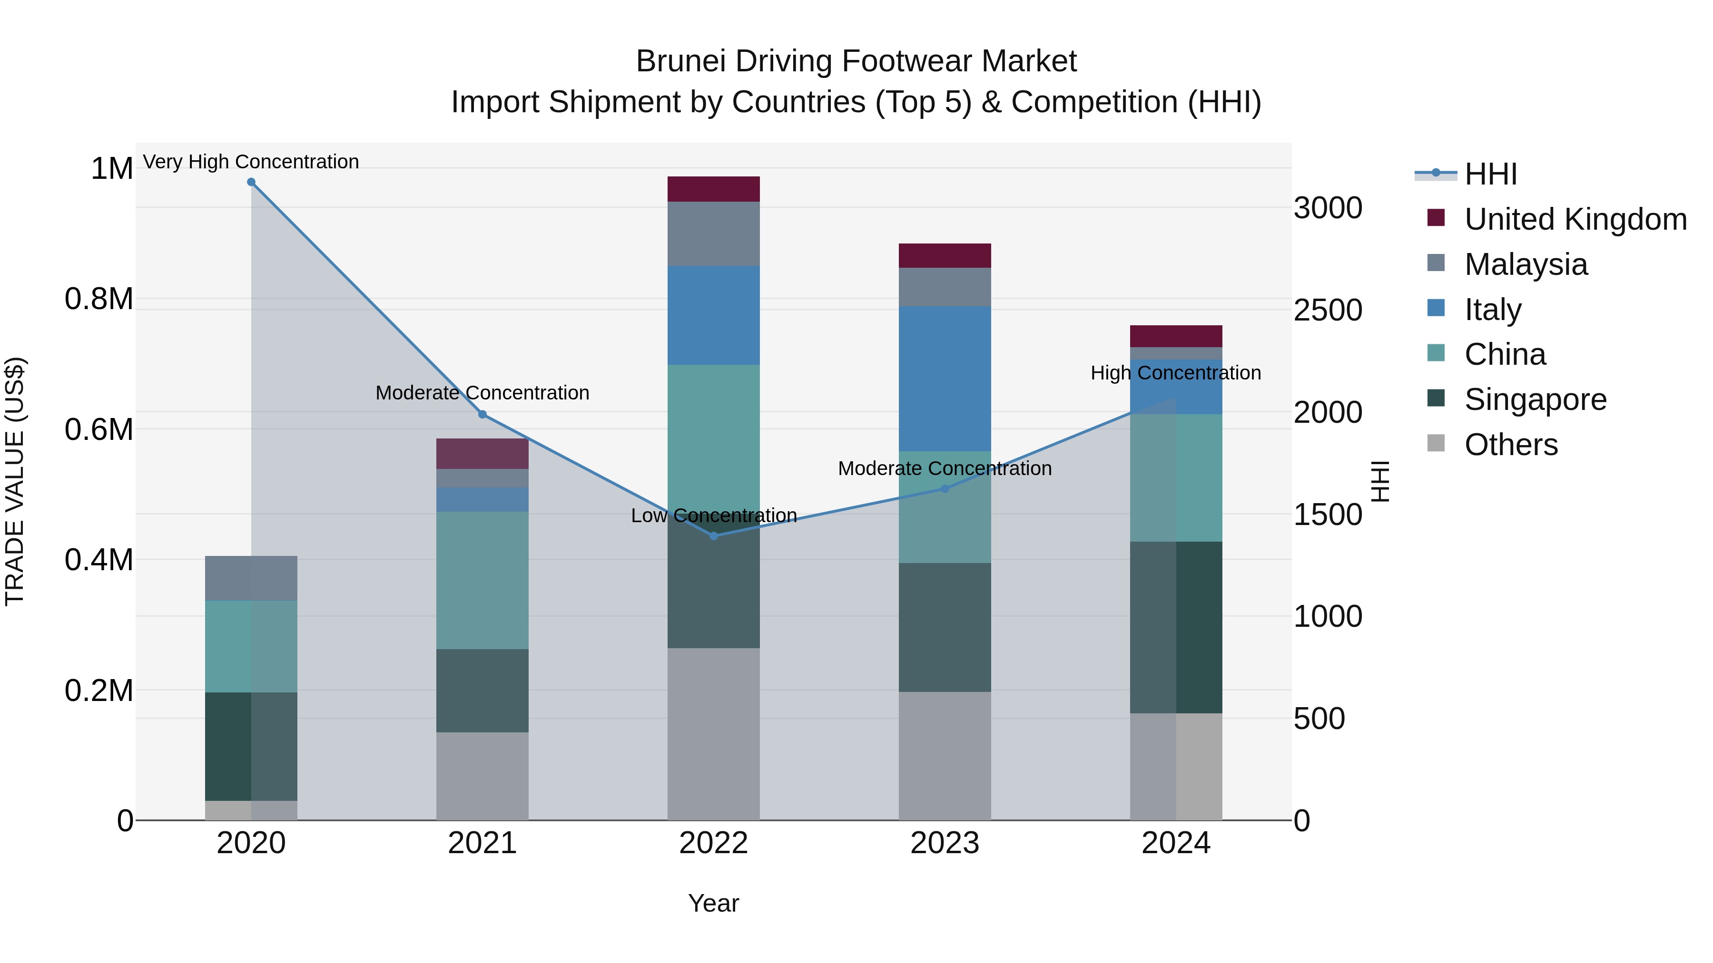Screen dimensions: 1713x963
Task: Click the 'Brunei Driving Footwear Market' chart title
Action: click(856, 61)
